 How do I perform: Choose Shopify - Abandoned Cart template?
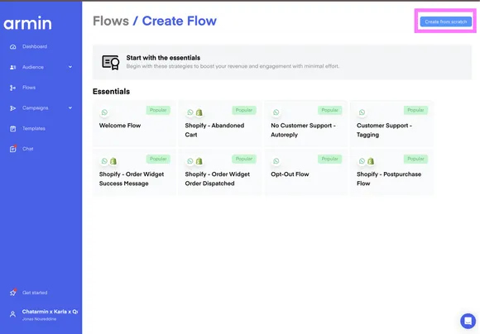220,124
